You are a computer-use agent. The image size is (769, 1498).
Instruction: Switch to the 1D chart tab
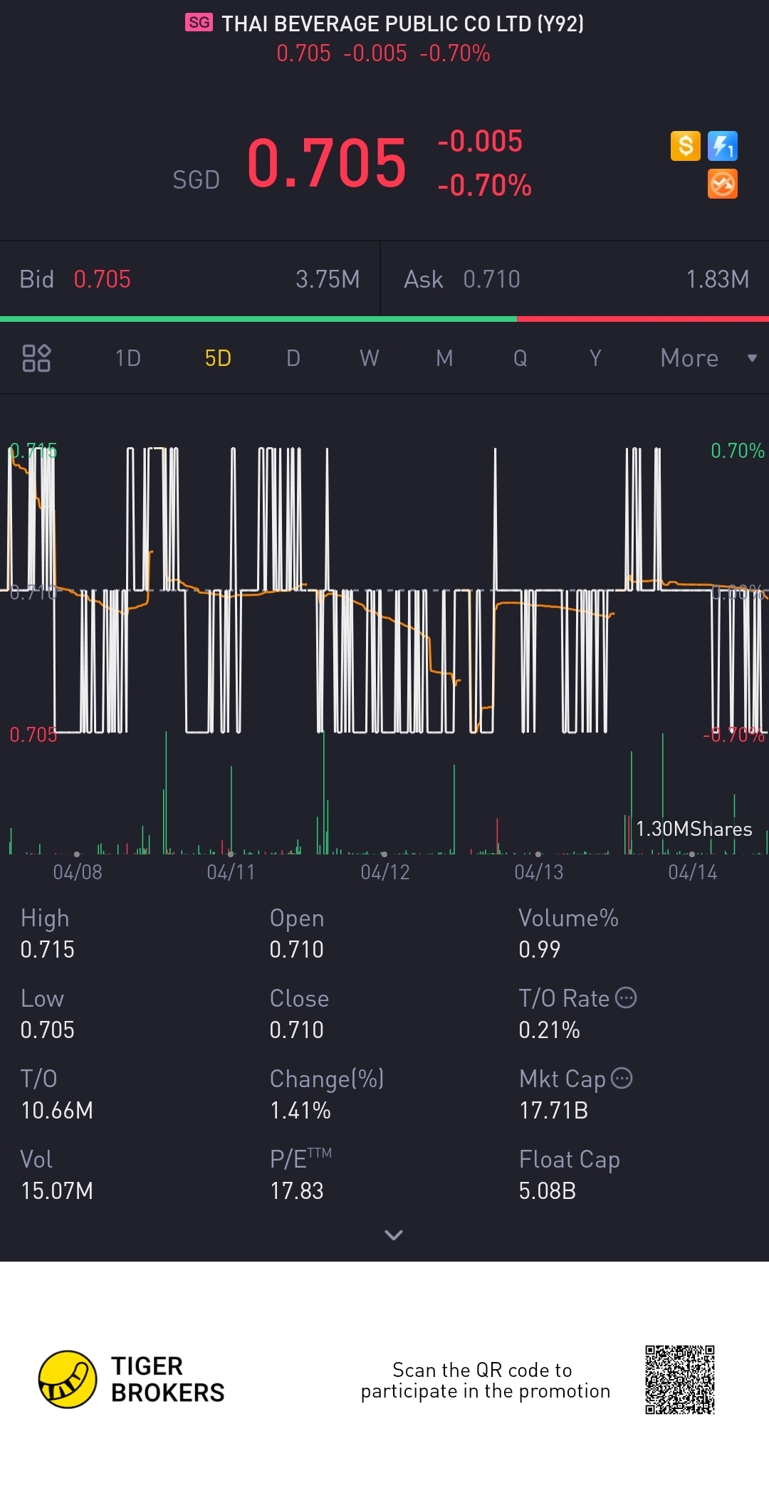pos(128,358)
